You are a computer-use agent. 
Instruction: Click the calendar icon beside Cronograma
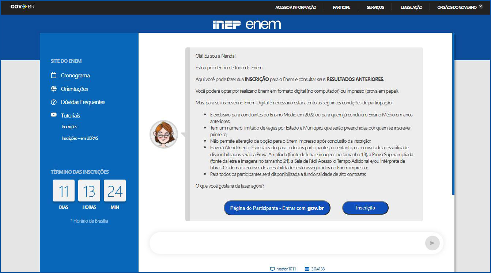click(x=54, y=76)
